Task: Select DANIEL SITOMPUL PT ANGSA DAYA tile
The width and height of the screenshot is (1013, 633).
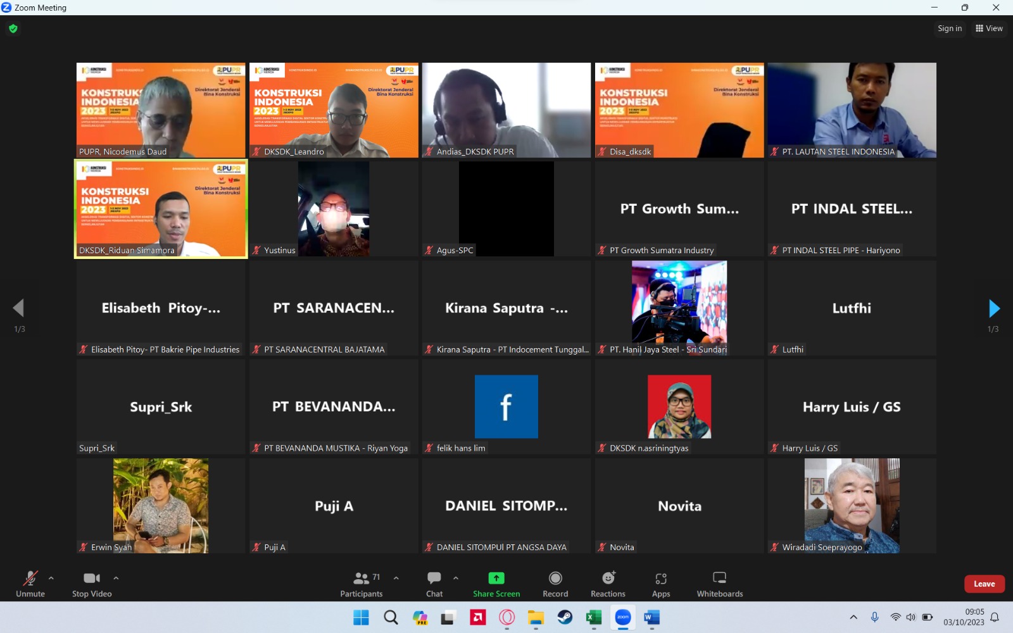Action: [507, 506]
